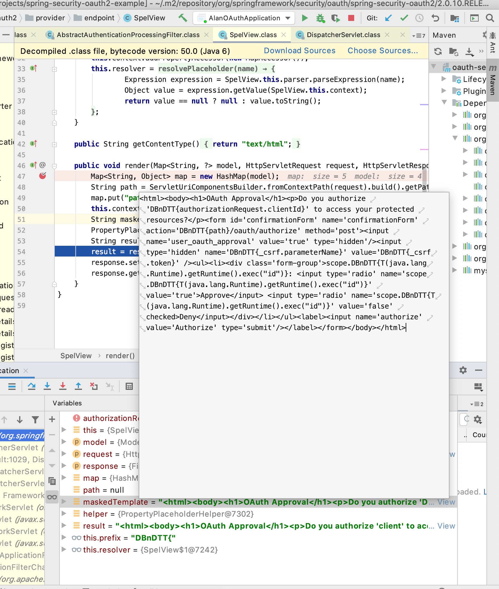The width and height of the screenshot is (499, 589).
Task: Expand the helper variable node
Action: [x=64, y=513]
